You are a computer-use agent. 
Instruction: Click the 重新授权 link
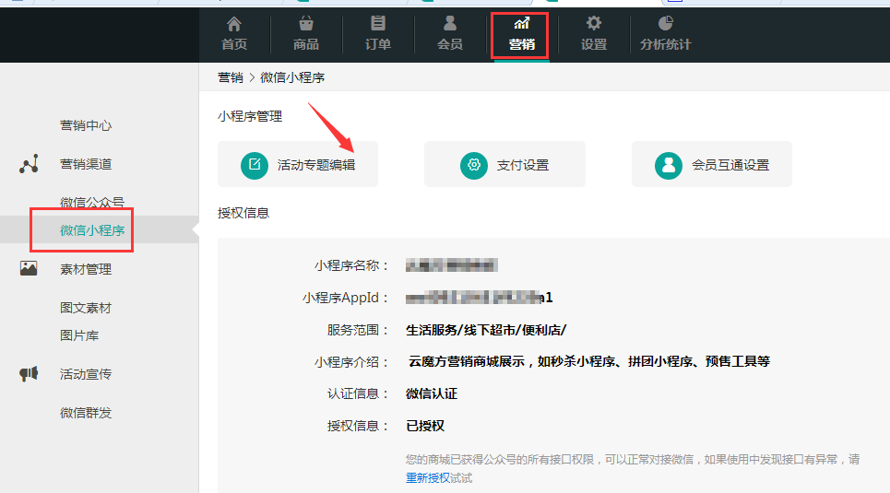[x=428, y=478]
